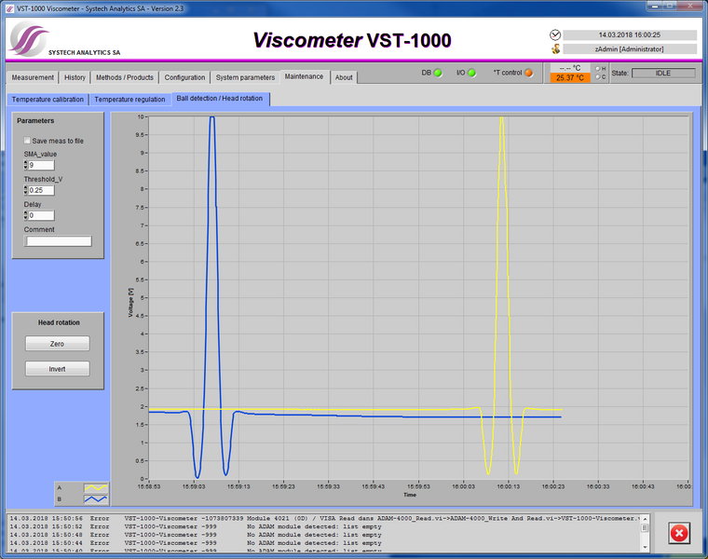
Task: Click the Threshold_V stepper arrows
Action: tap(26, 191)
